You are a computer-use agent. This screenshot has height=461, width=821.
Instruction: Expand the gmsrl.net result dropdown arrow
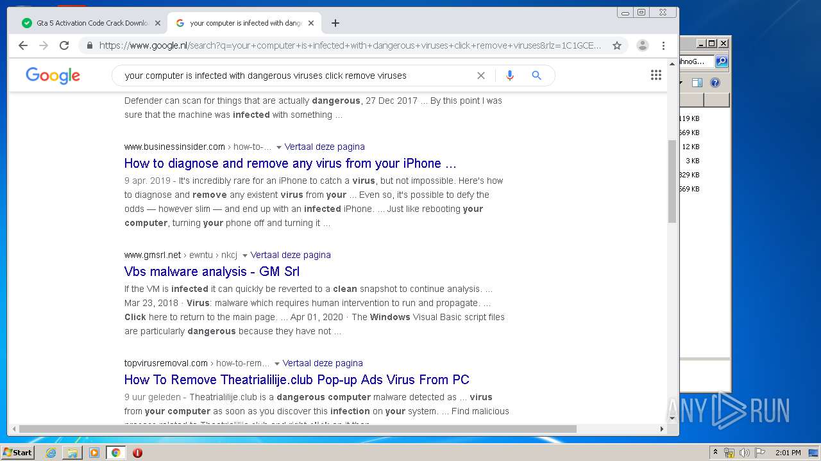coord(244,255)
